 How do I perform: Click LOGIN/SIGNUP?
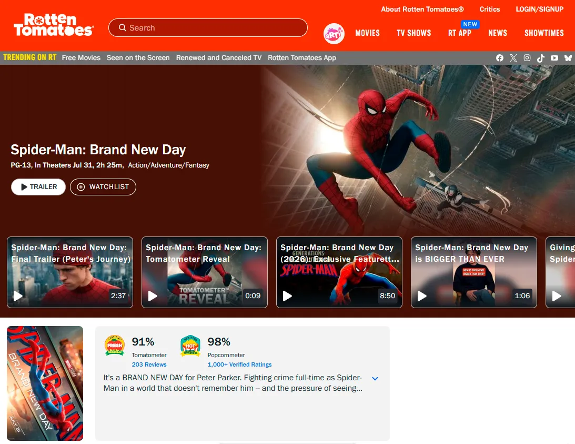coord(539,9)
